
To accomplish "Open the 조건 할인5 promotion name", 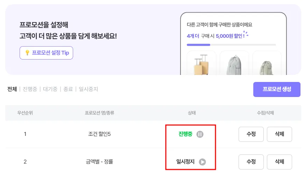I will click(100, 134).
